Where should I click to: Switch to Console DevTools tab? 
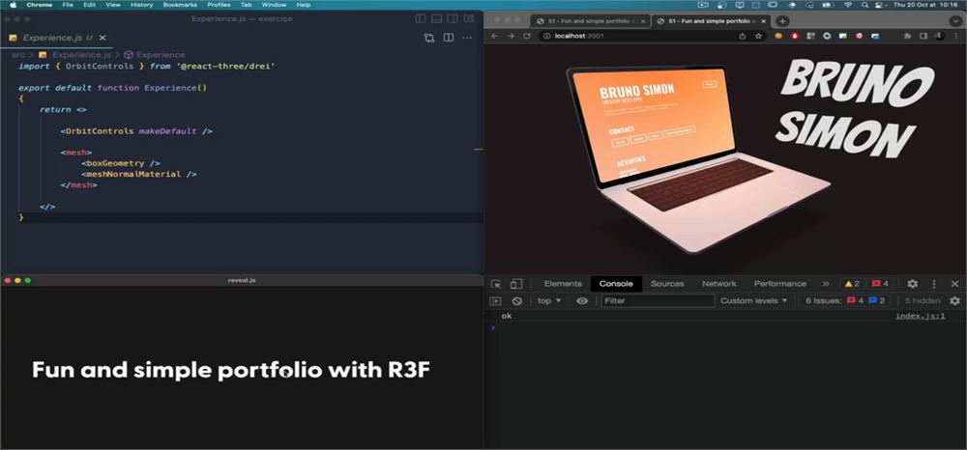pos(616,284)
